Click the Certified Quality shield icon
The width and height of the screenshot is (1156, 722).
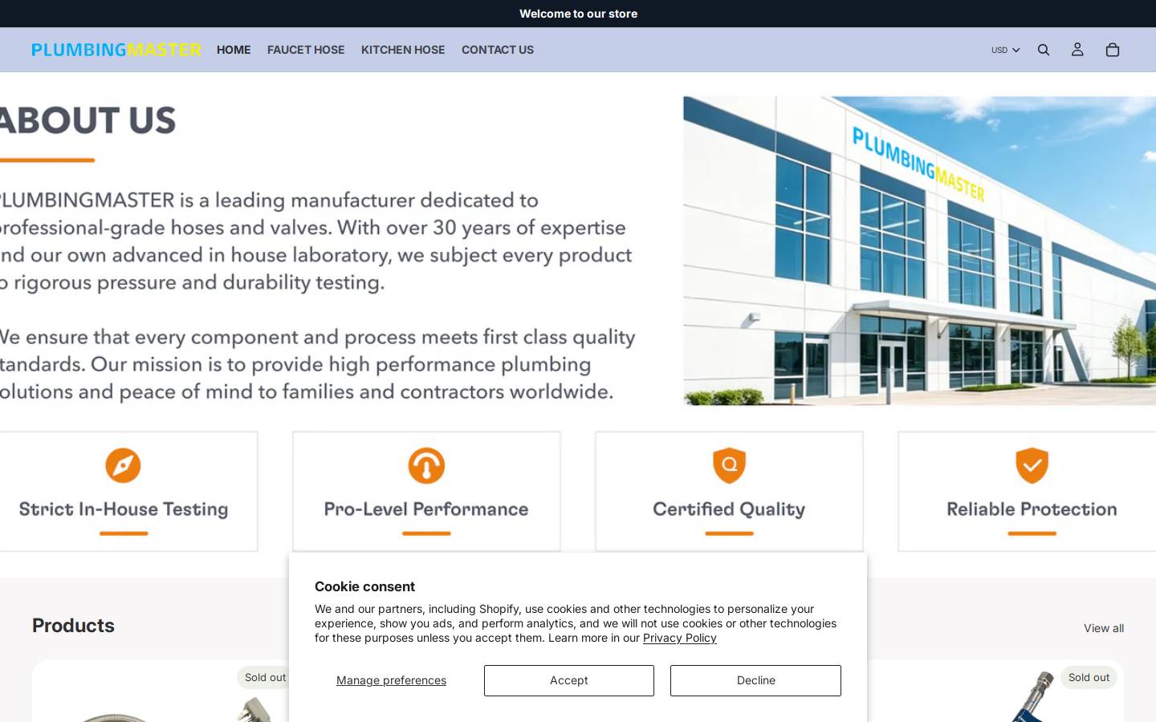point(729,465)
